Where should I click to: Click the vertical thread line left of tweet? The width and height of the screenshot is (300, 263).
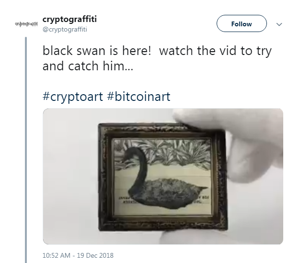click(x=26, y=150)
